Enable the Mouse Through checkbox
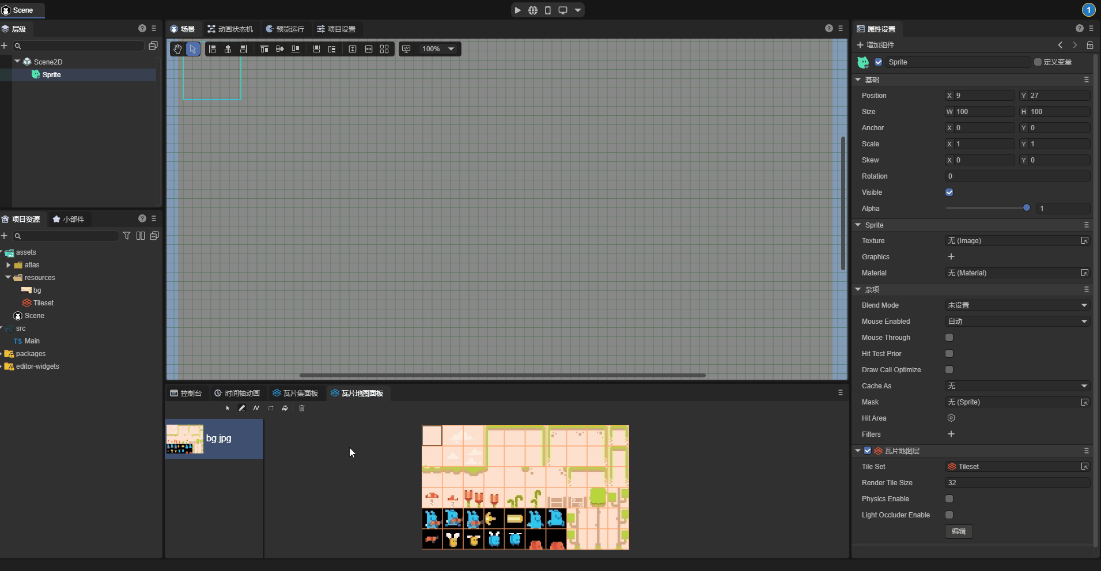This screenshot has height=571, width=1101. pos(949,338)
